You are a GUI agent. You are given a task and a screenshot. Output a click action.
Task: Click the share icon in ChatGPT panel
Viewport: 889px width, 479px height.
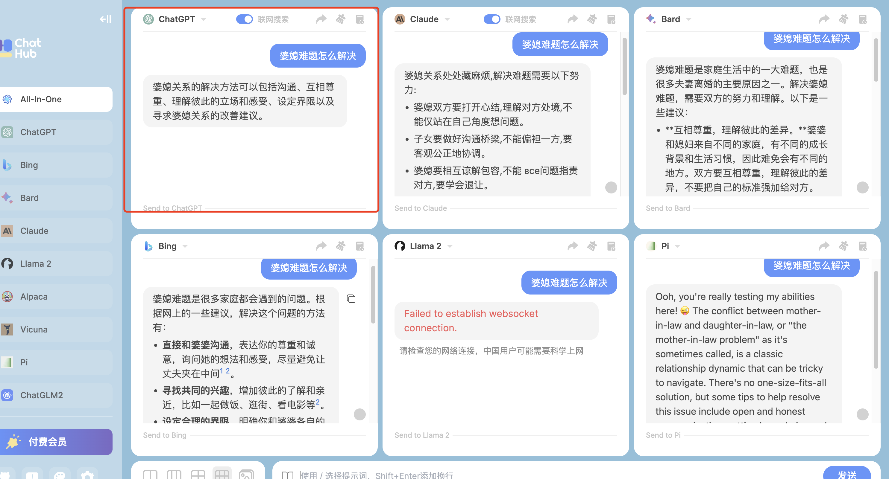[321, 19]
